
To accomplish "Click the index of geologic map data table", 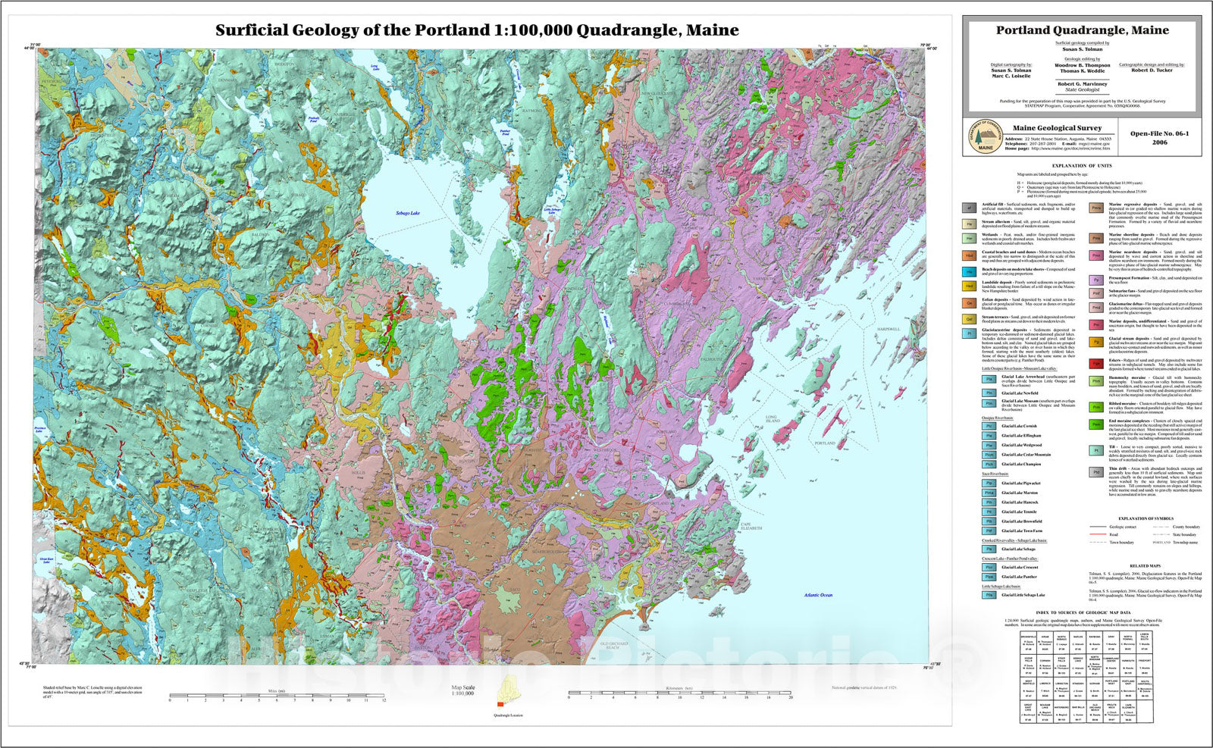I will [1085, 675].
